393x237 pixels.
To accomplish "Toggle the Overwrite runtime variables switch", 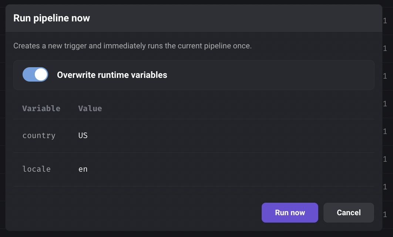I will pyautogui.click(x=35, y=75).
